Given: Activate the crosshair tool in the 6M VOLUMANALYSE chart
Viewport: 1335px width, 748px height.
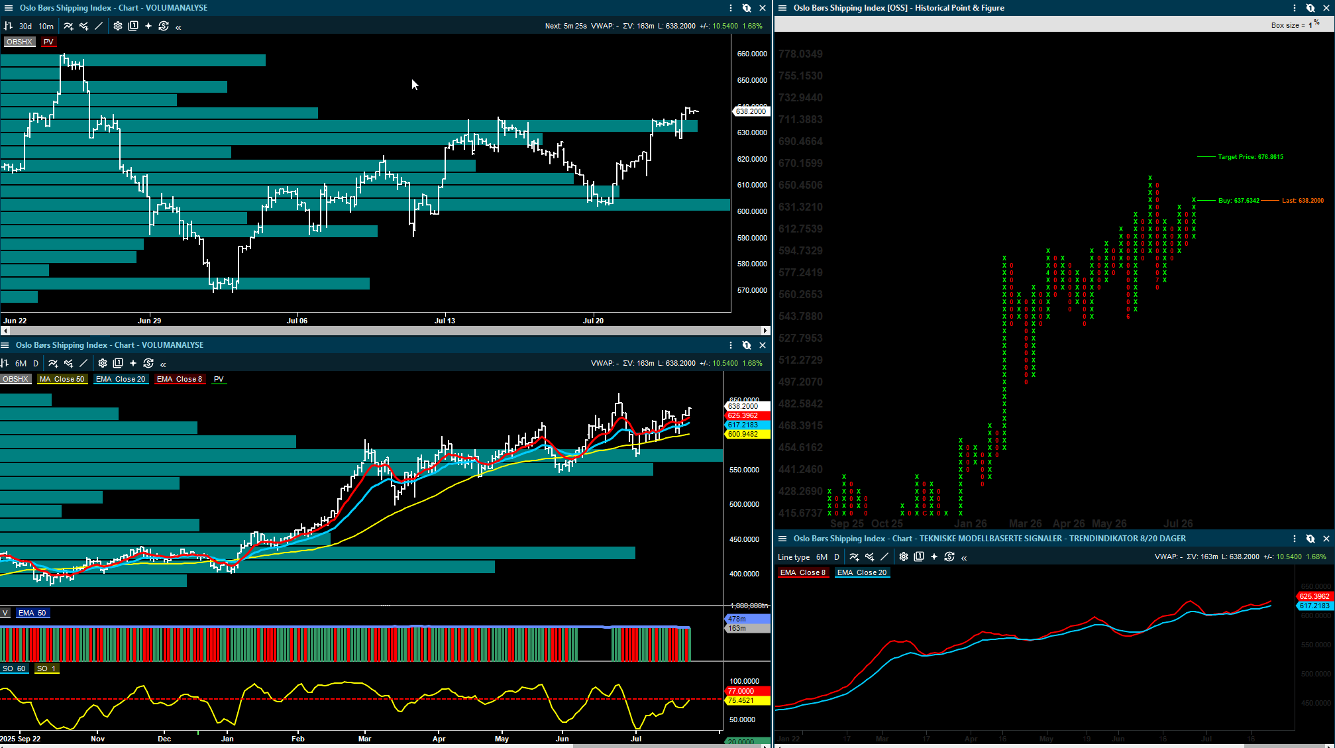Looking at the screenshot, I should coord(133,363).
